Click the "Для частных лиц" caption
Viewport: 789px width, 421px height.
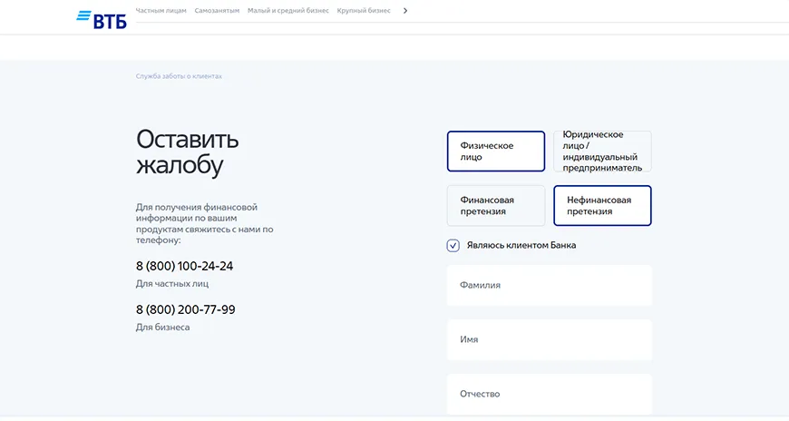pos(172,284)
